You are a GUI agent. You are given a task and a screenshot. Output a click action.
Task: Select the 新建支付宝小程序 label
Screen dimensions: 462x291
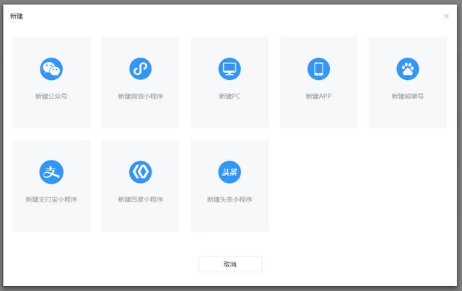point(51,200)
